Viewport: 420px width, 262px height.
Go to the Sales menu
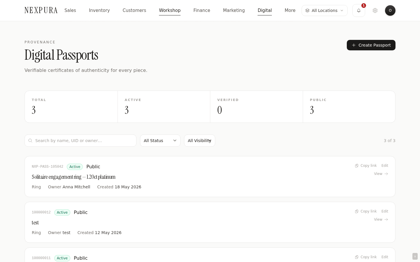(70, 10)
